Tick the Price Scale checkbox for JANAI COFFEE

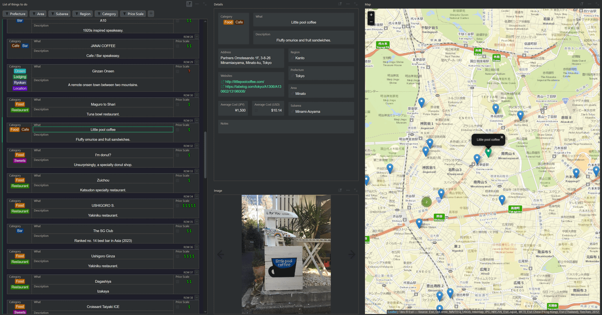click(178, 46)
